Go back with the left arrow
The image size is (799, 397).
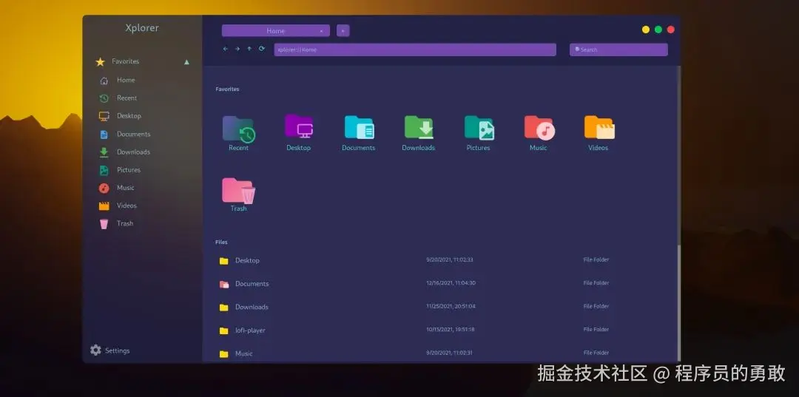(x=225, y=49)
